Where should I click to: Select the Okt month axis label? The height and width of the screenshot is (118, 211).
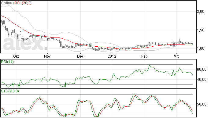pos(16,56)
